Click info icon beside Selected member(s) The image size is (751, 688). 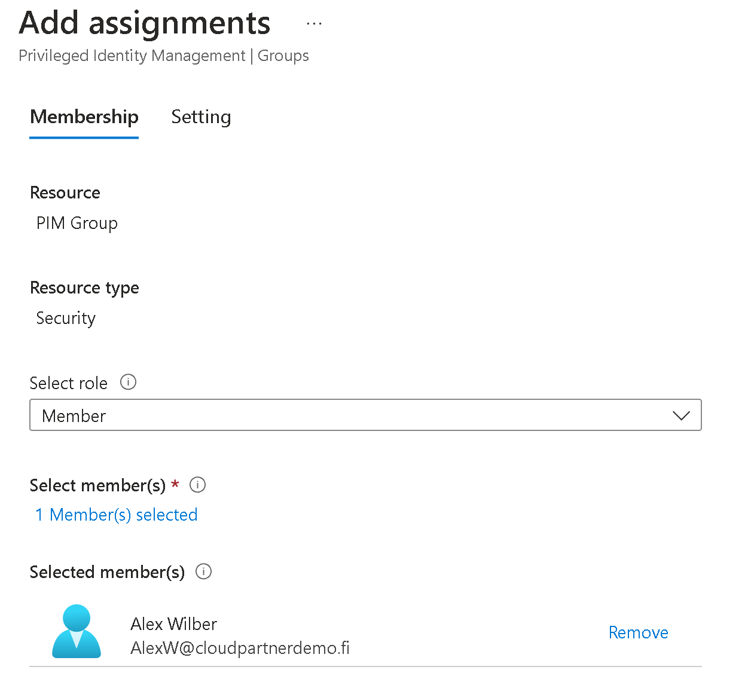point(204,571)
